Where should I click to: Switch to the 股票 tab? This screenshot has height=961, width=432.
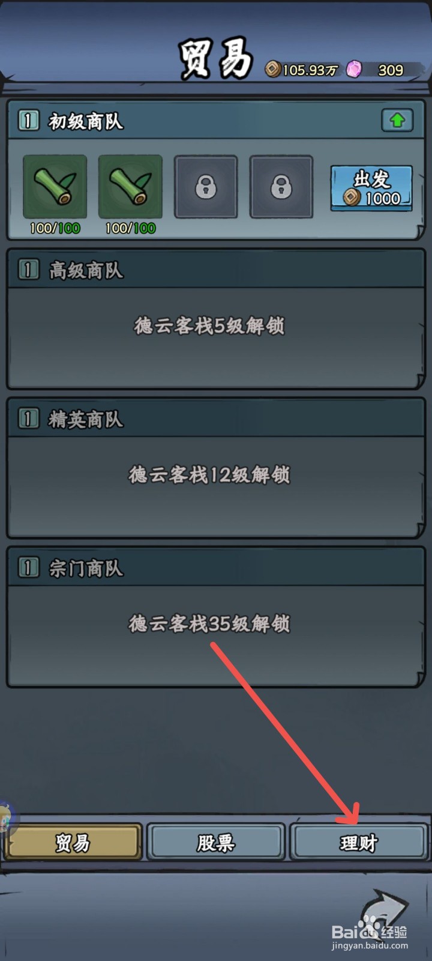point(215,843)
